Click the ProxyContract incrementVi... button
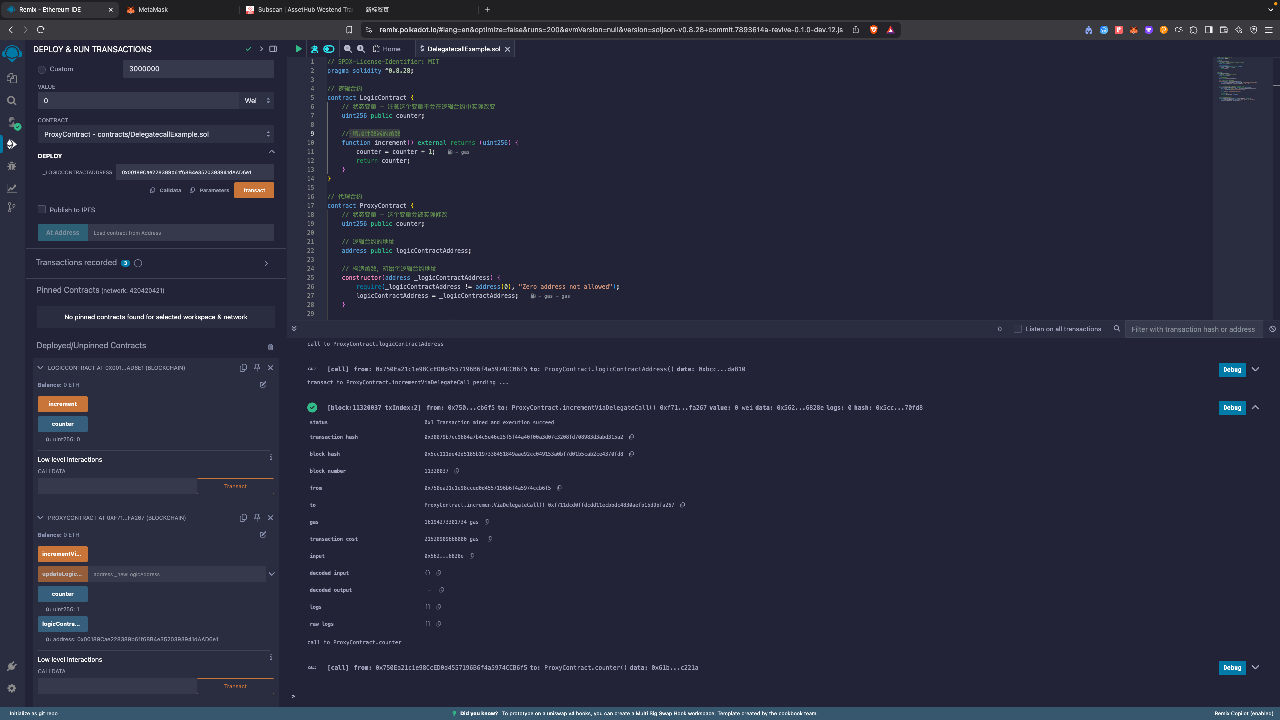This screenshot has height=720, width=1280. coord(63,554)
